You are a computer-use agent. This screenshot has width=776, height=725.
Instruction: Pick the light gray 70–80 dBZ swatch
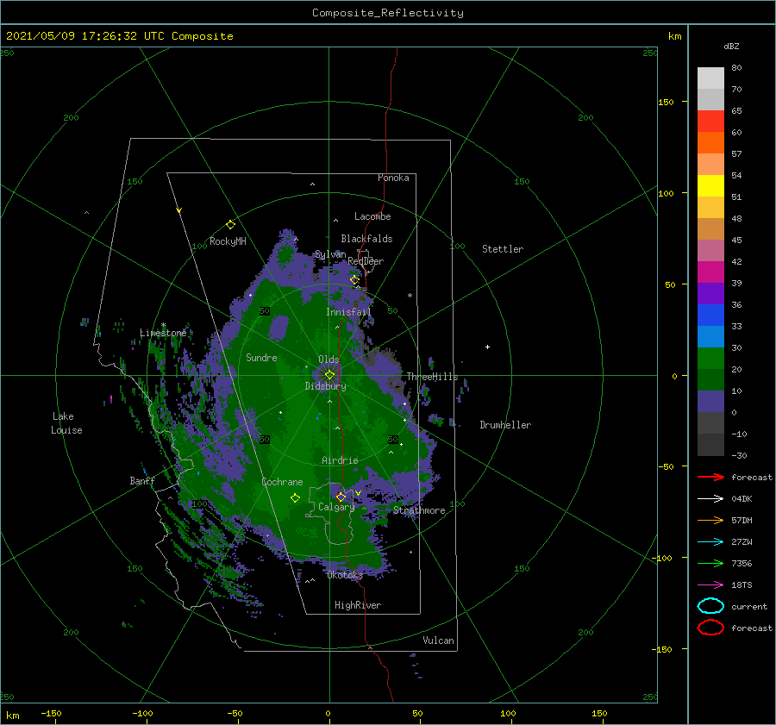[710, 78]
